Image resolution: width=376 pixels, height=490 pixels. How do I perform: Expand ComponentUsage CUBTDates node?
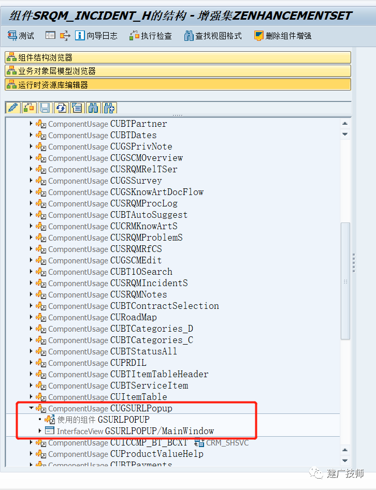pos(31,135)
